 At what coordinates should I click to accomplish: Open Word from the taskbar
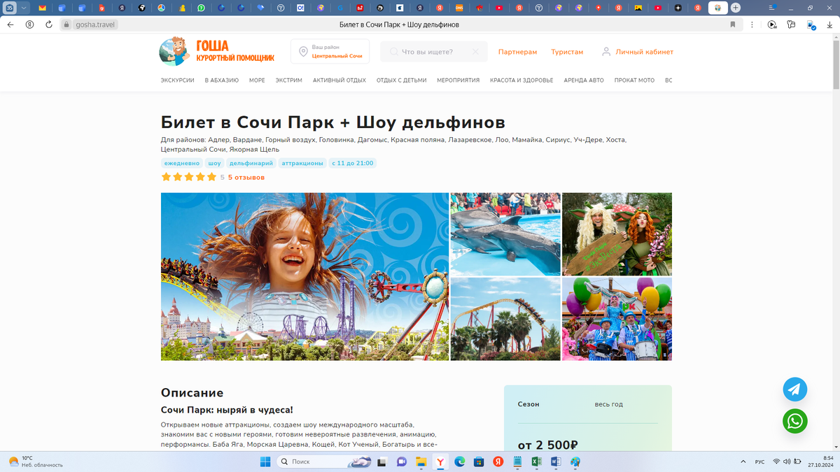[x=556, y=462]
